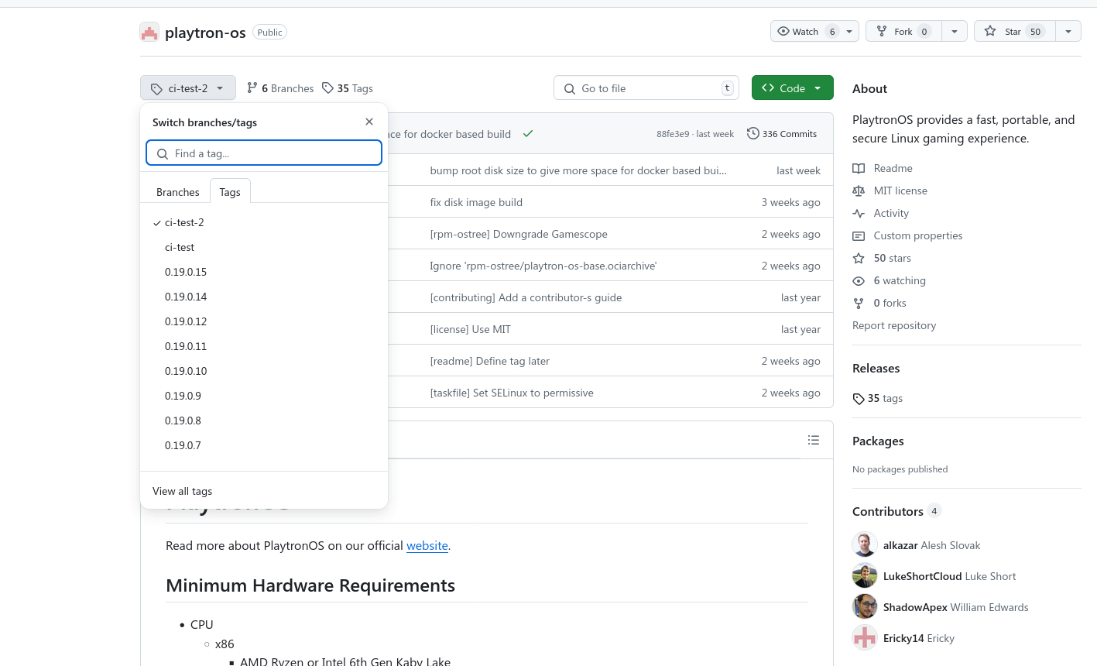The image size is (1097, 666).
Task: Focus the Go to file search box
Action: click(646, 88)
